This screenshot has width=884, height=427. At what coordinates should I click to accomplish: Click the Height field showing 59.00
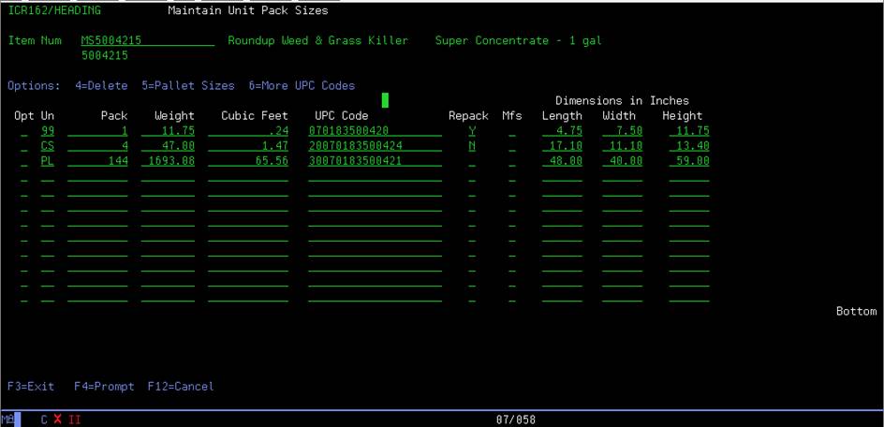point(688,161)
